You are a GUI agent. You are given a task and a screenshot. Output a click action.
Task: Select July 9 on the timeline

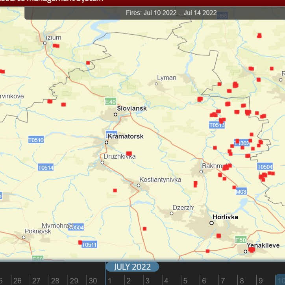261,280
